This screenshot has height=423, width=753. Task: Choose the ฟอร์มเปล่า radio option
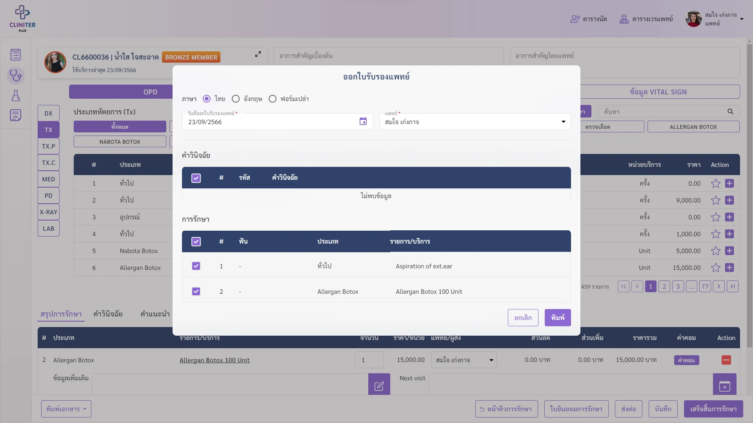point(273,99)
